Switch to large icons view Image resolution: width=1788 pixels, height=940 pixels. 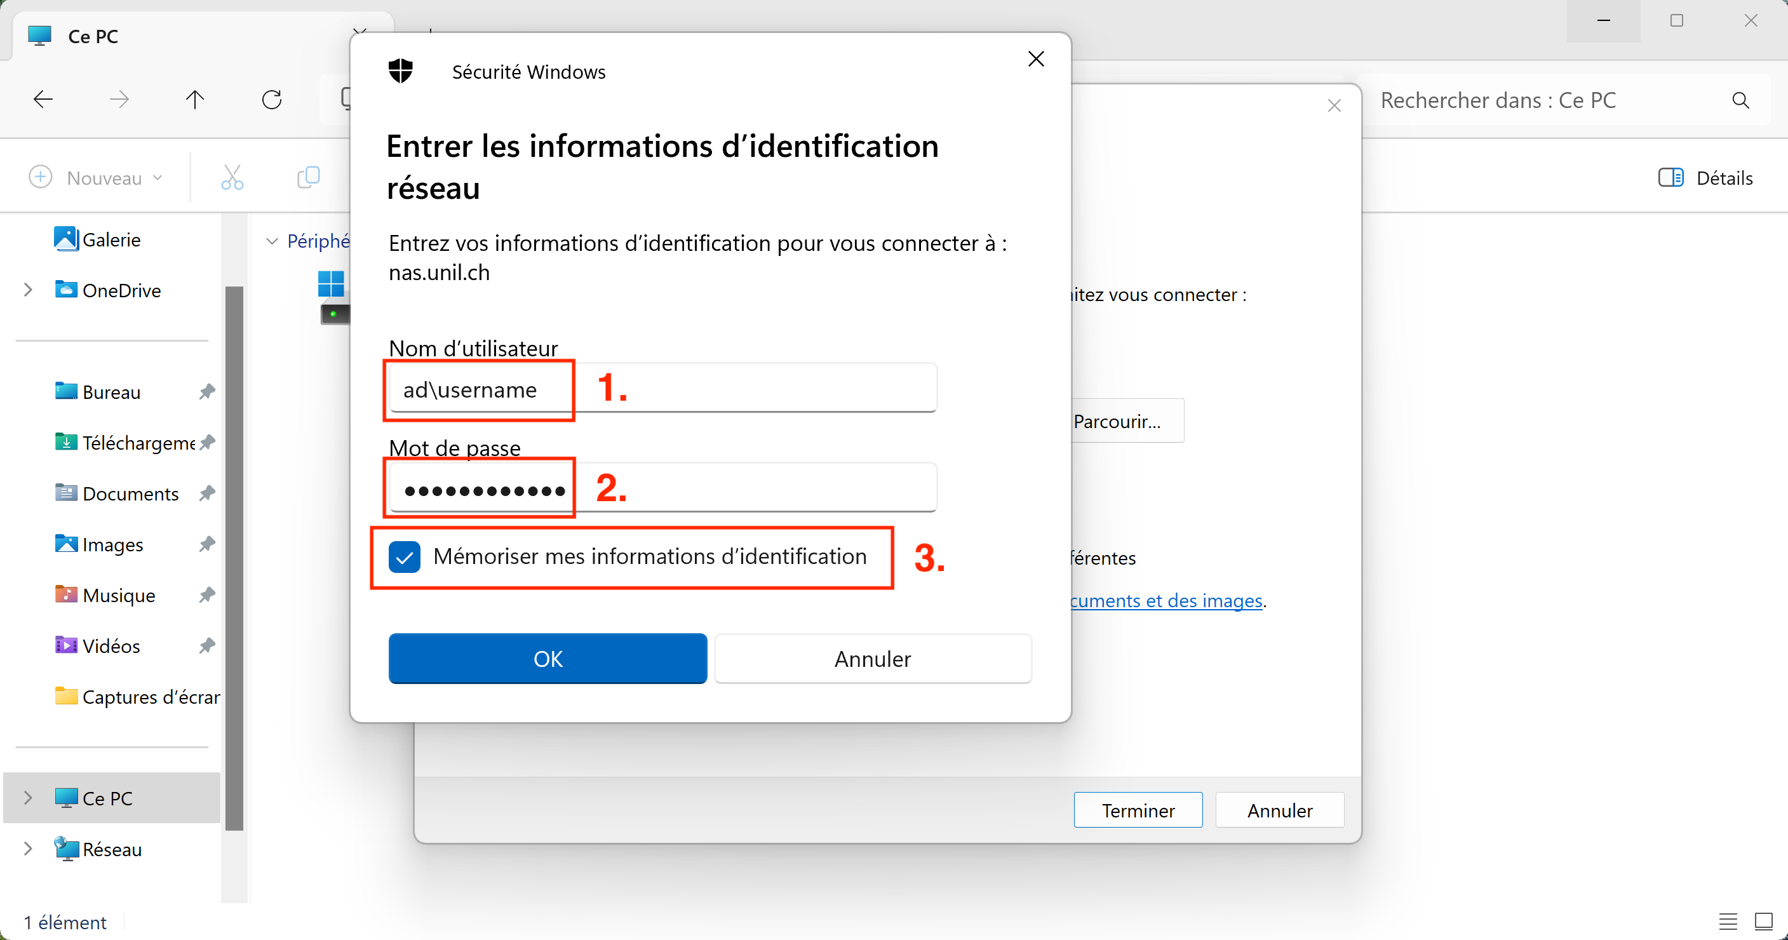coord(1763,921)
